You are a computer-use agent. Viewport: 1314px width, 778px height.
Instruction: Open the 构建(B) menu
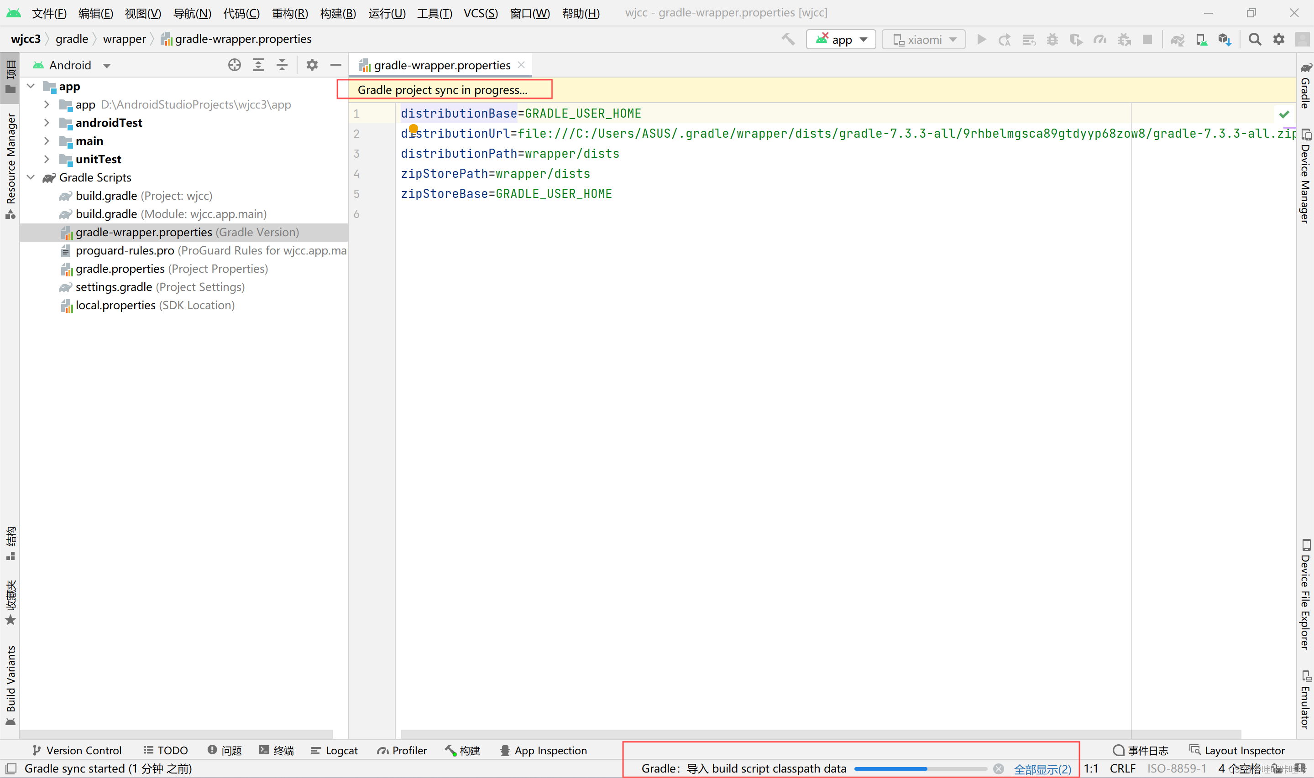(x=338, y=13)
